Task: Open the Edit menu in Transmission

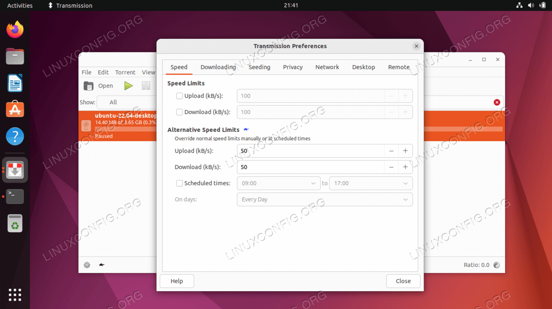Action: (x=103, y=73)
